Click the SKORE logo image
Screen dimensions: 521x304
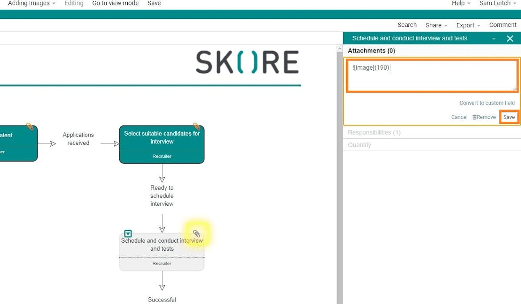pyautogui.click(x=247, y=62)
